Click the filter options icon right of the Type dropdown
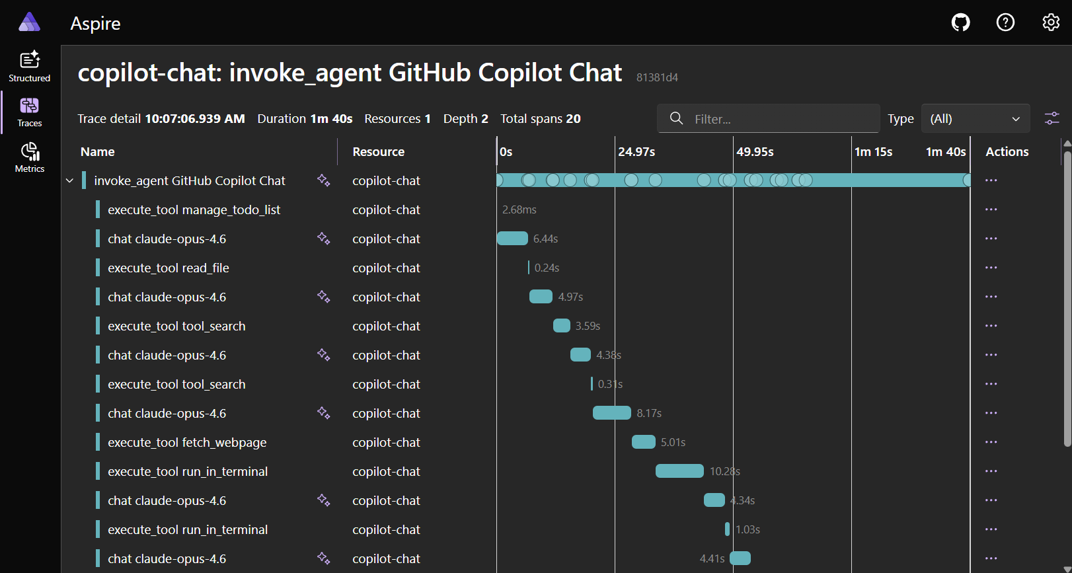 [1052, 118]
